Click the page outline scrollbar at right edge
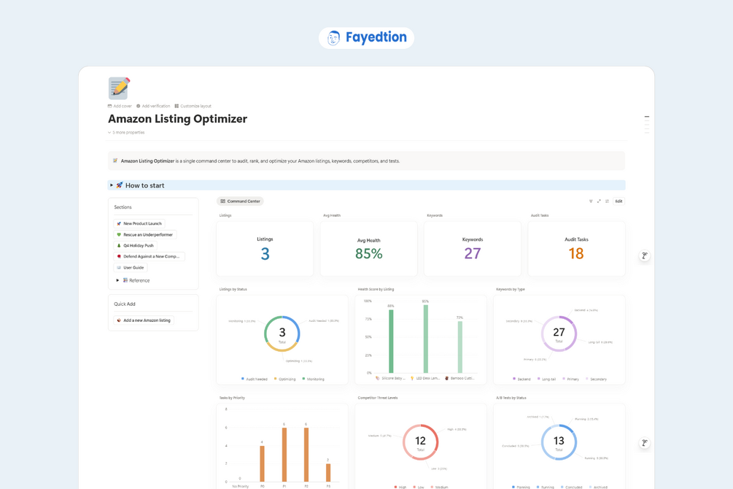733x489 pixels. tap(646, 125)
